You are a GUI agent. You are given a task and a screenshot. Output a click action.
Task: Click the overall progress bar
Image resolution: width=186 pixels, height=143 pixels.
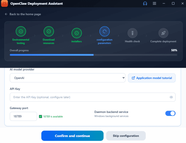[x=93, y=55]
